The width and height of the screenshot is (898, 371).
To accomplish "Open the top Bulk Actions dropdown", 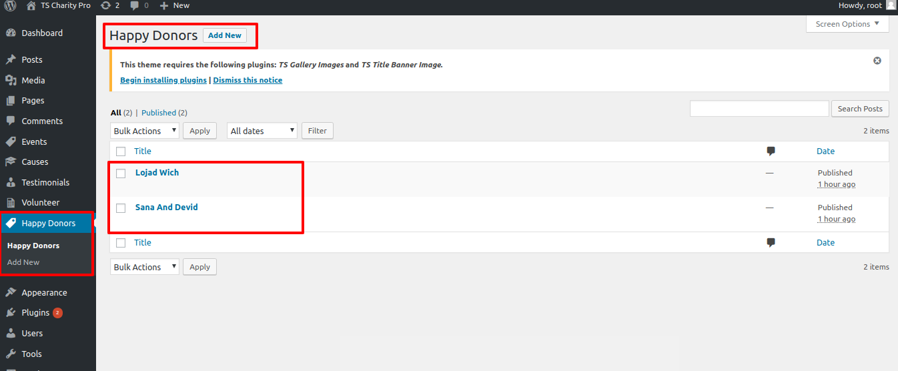I will pos(145,131).
